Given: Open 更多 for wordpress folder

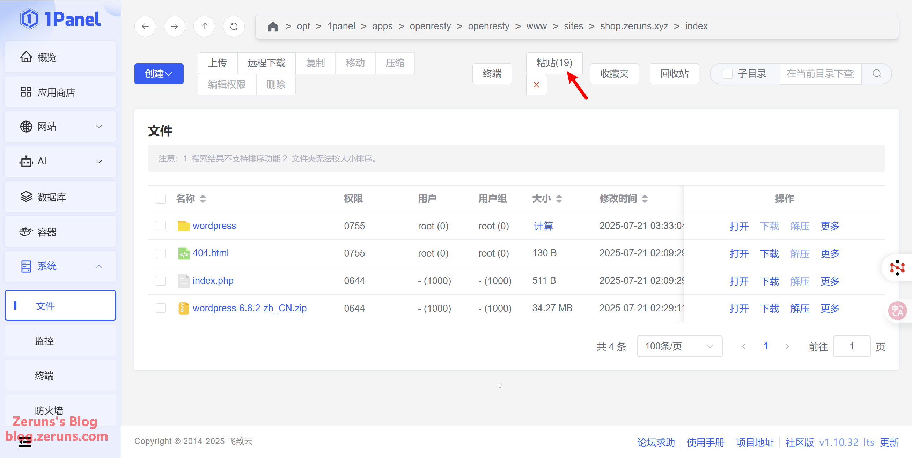Looking at the screenshot, I should click(830, 226).
